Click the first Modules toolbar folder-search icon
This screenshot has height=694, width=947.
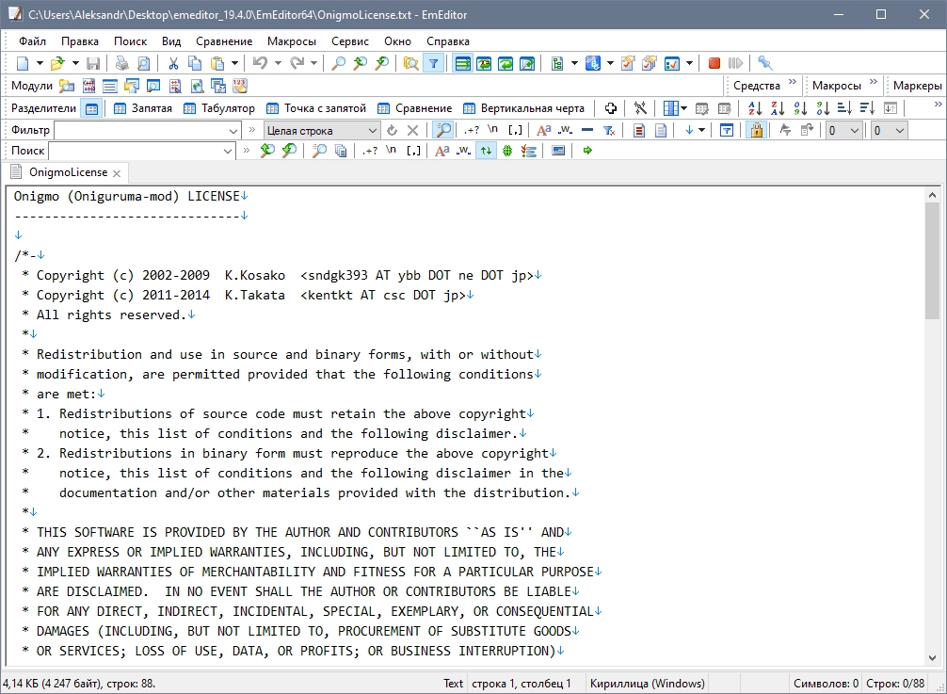point(67,87)
